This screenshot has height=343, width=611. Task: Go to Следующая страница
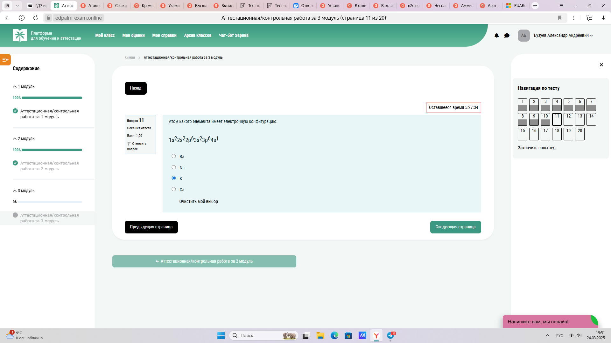click(455, 227)
